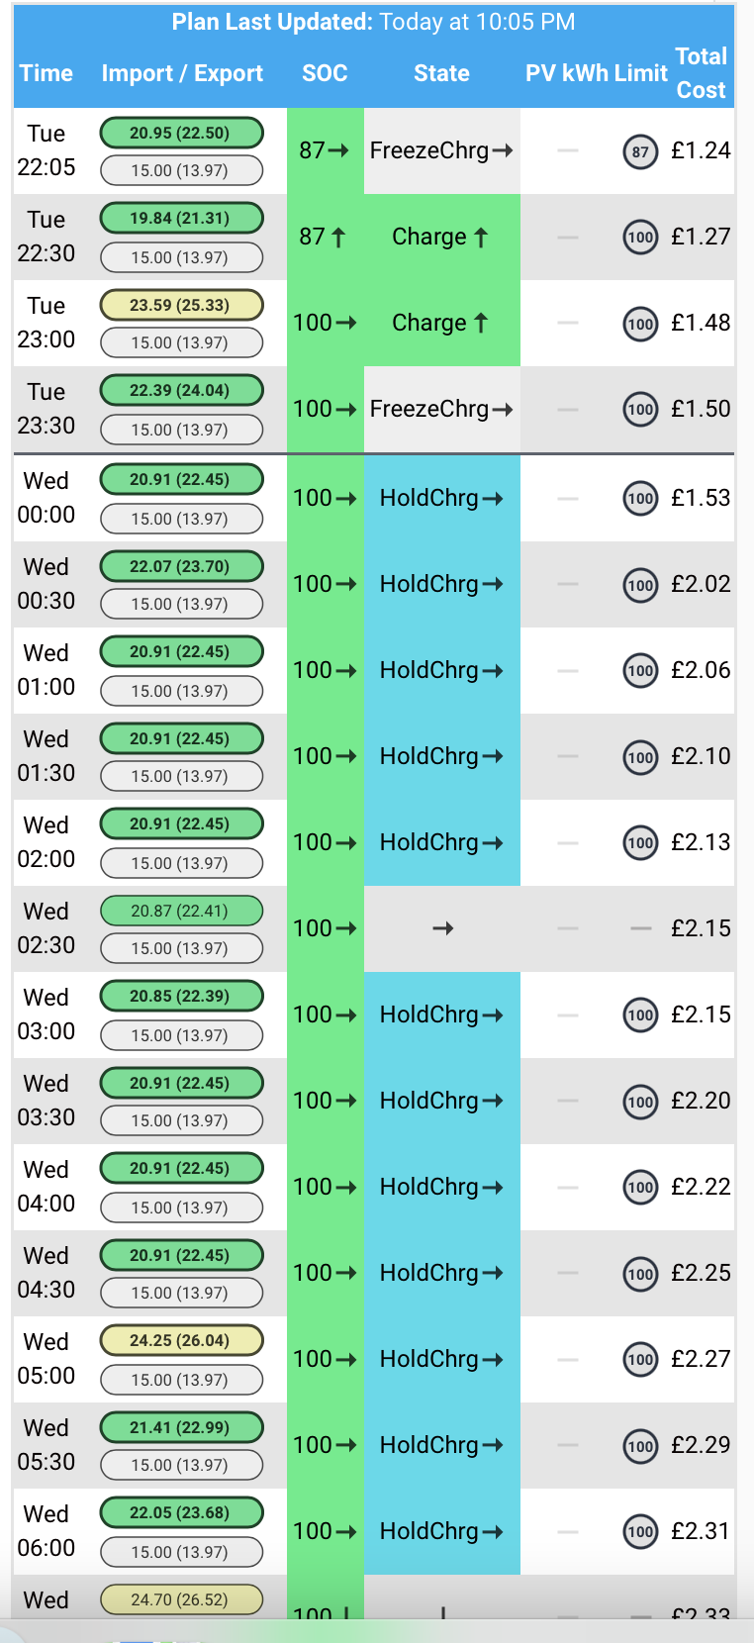The image size is (754, 1643).
Task: Click the 100 limit circle at Wed 00:00
Action: point(640,498)
